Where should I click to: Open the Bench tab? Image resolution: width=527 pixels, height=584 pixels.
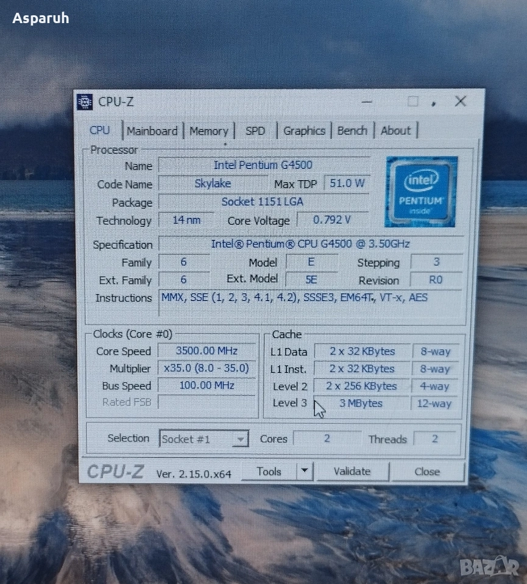[352, 130]
